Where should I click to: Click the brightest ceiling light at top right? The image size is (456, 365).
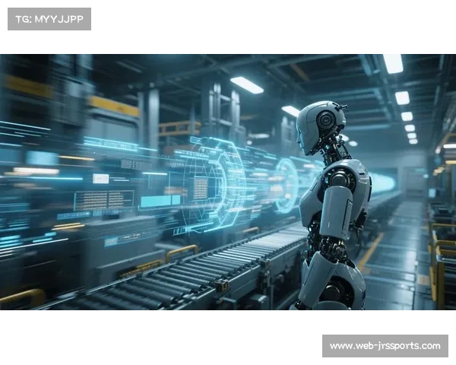(393, 62)
